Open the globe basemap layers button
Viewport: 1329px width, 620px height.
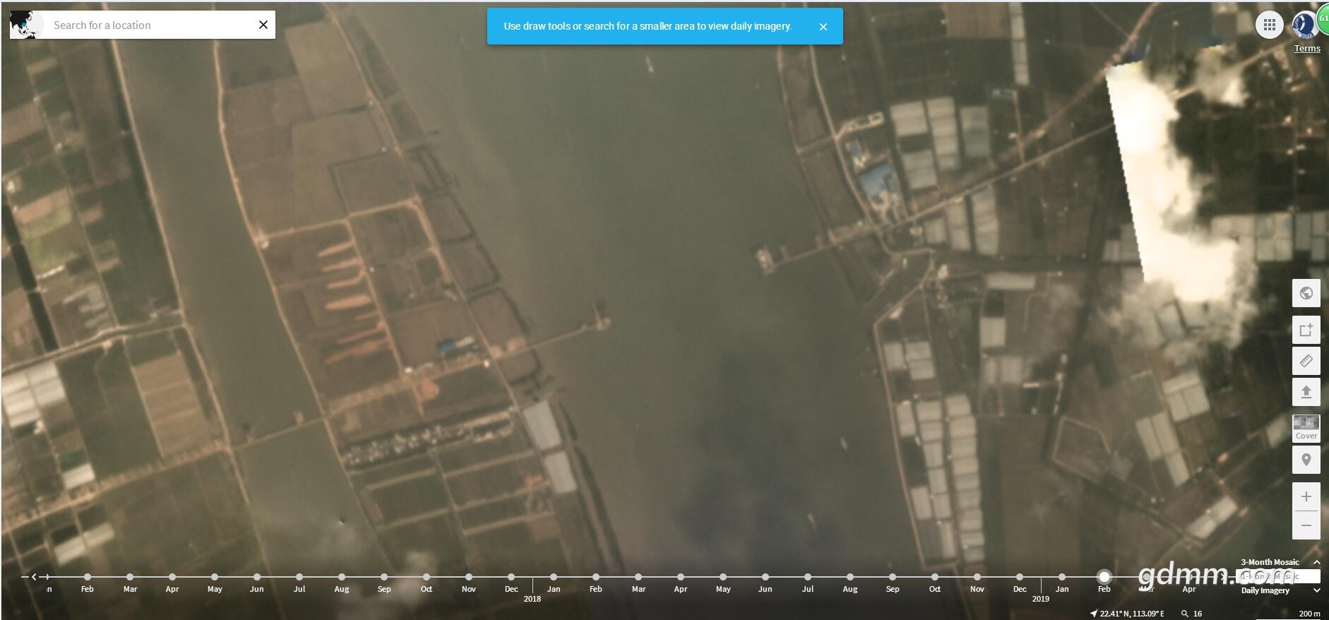[x=1306, y=293]
